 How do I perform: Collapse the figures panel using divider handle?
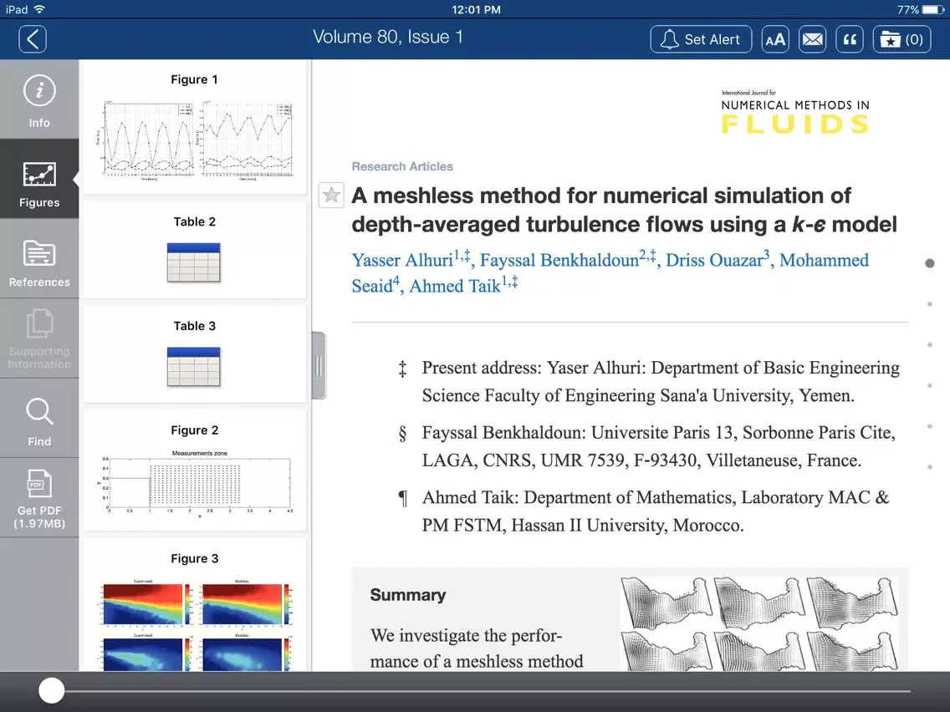click(x=319, y=365)
